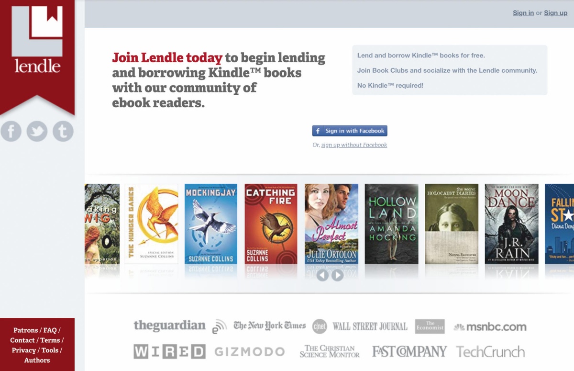This screenshot has height=371, width=574.
Task: Select the Hollowland book cover
Action: pos(392,224)
